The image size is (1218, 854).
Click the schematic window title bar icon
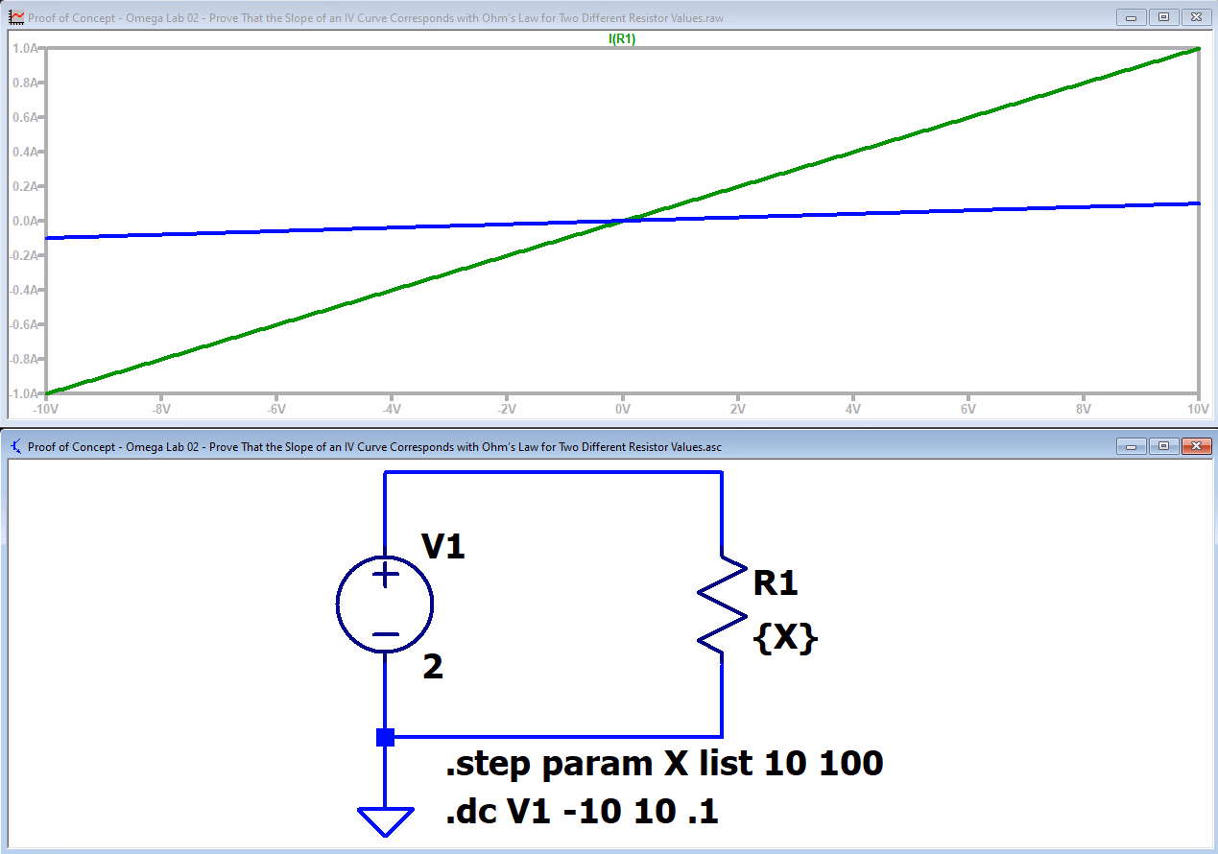click(x=15, y=446)
